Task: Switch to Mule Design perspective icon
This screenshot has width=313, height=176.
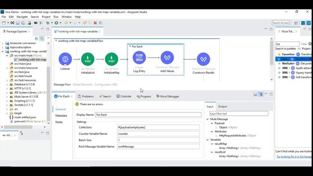Action: pyautogui.click(x=309, y=23)
